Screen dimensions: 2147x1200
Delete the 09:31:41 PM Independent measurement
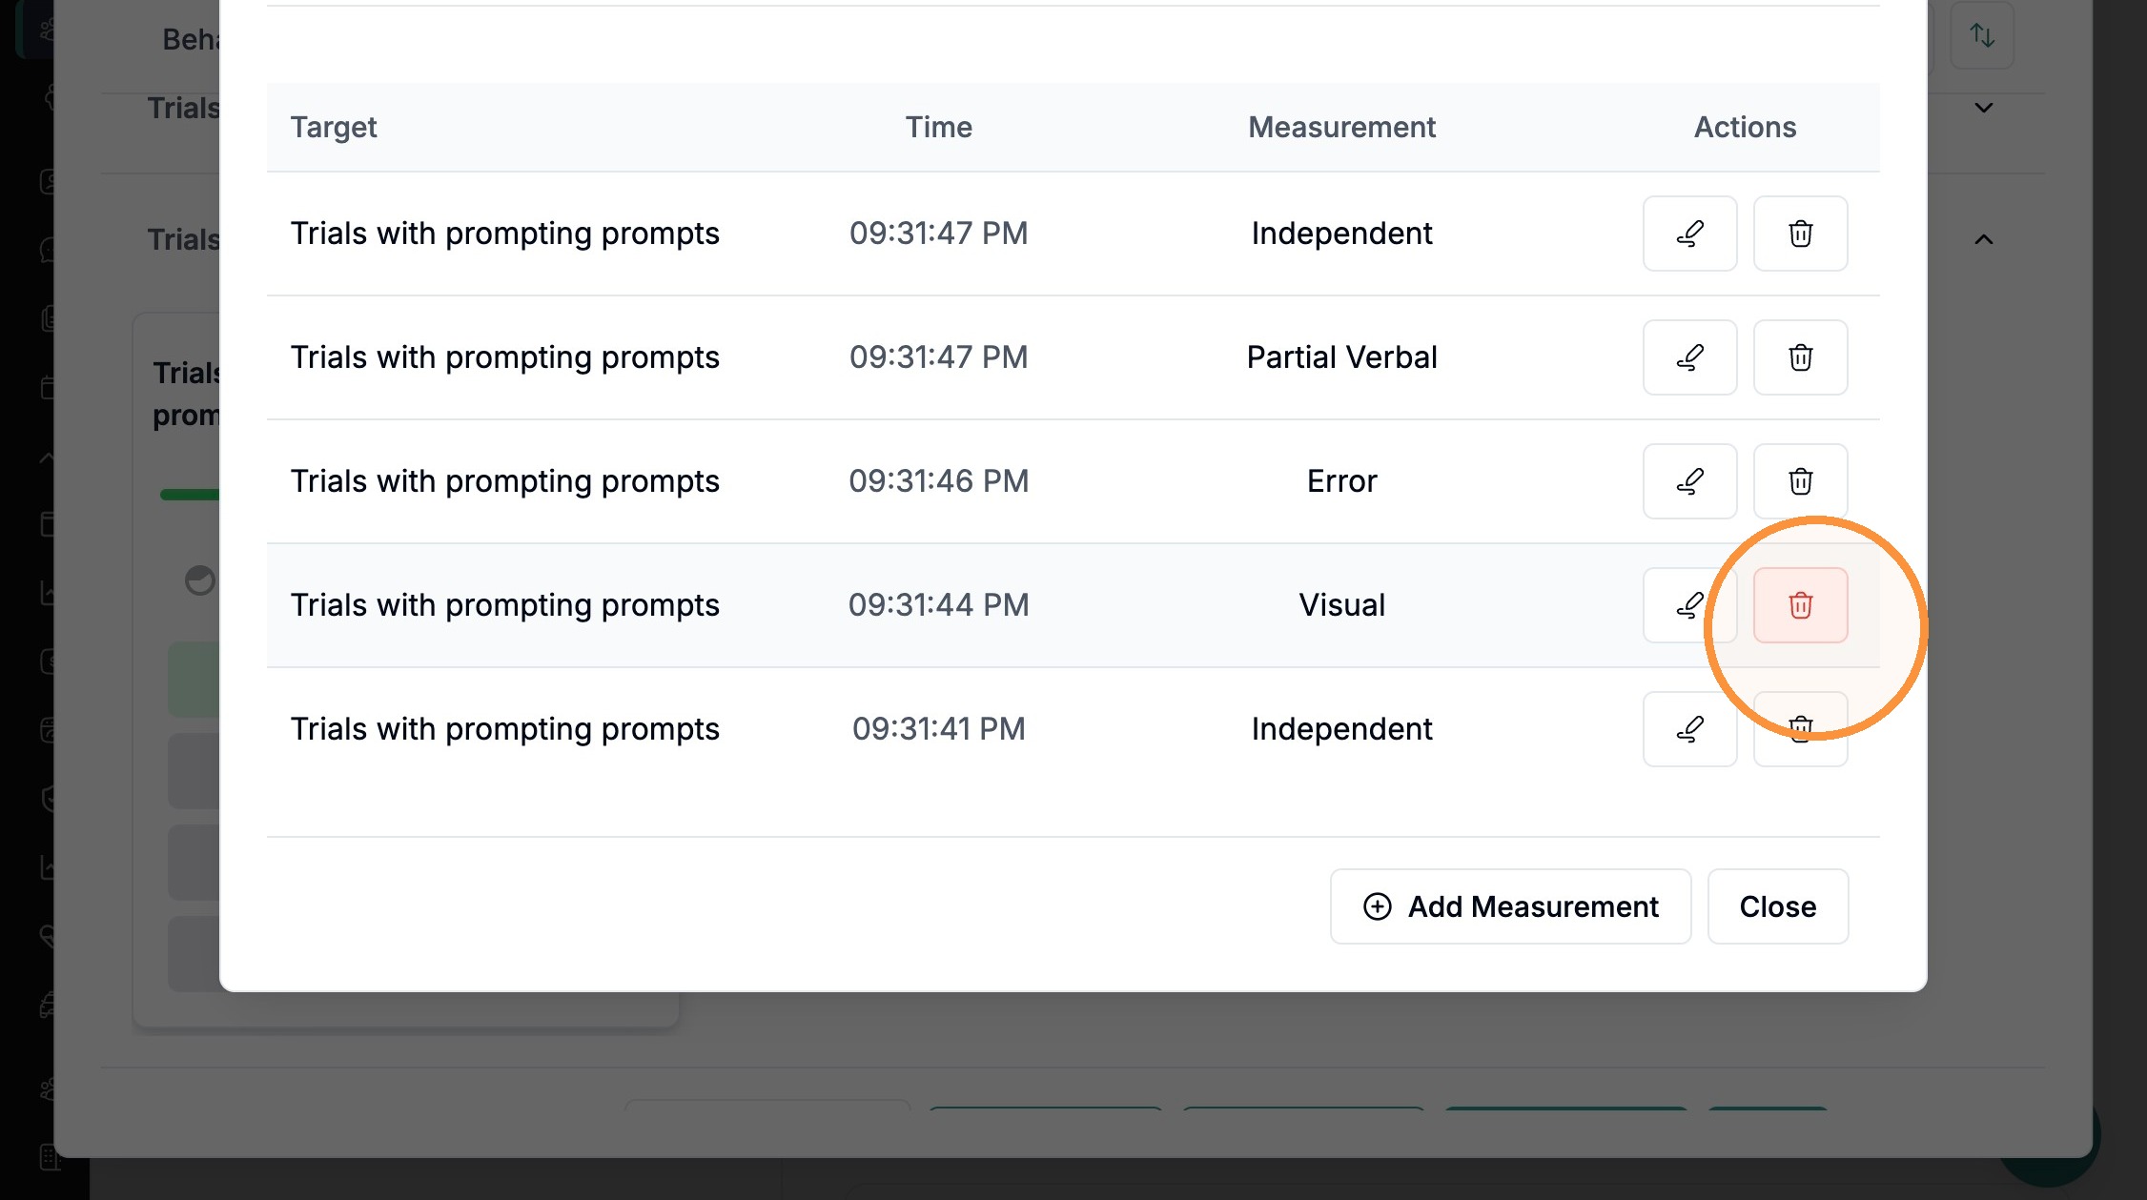point(1800,729)
